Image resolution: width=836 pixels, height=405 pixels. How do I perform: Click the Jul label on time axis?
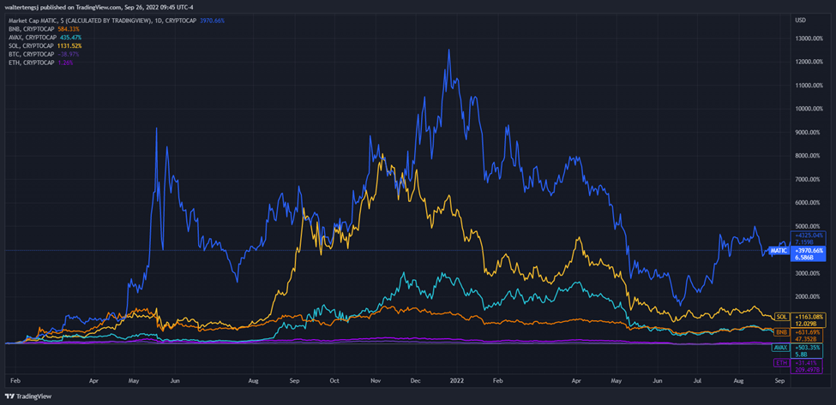697,381
